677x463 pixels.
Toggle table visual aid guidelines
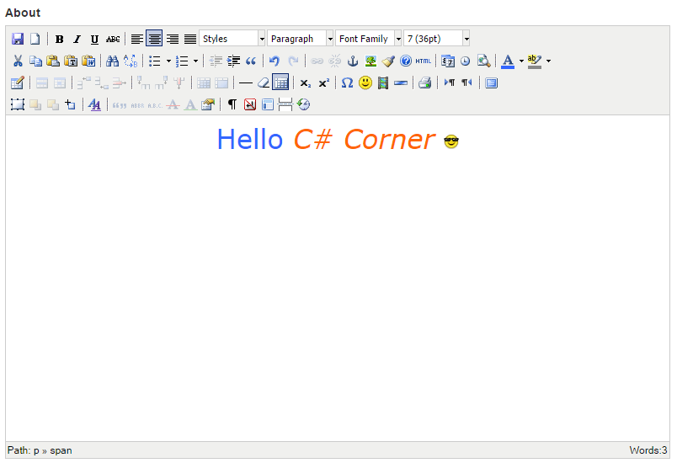pos(280,82)
